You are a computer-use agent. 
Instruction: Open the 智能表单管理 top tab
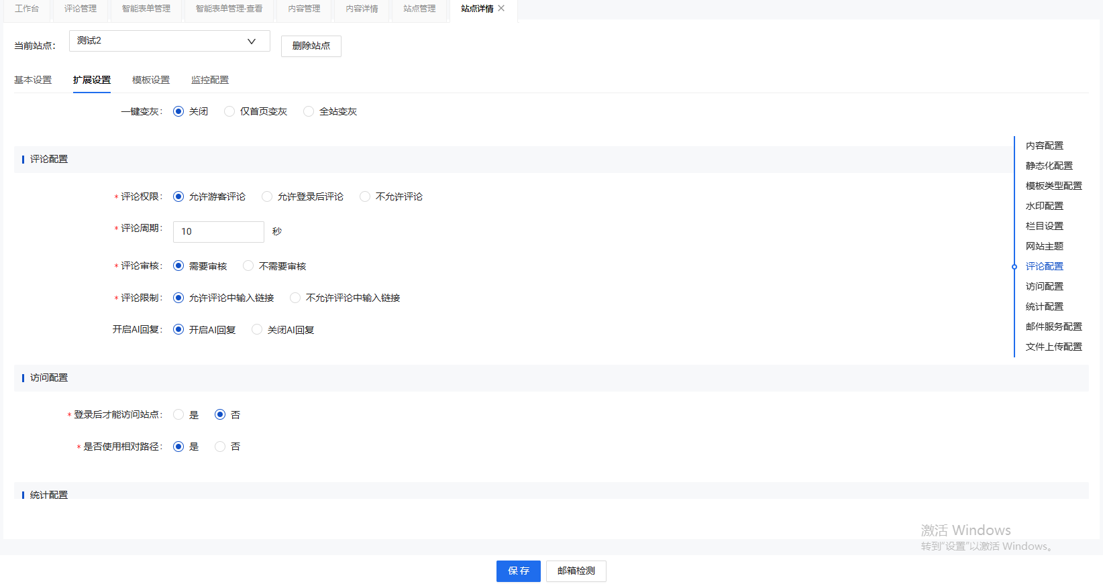pyautogui.click(x=146, y=9)
